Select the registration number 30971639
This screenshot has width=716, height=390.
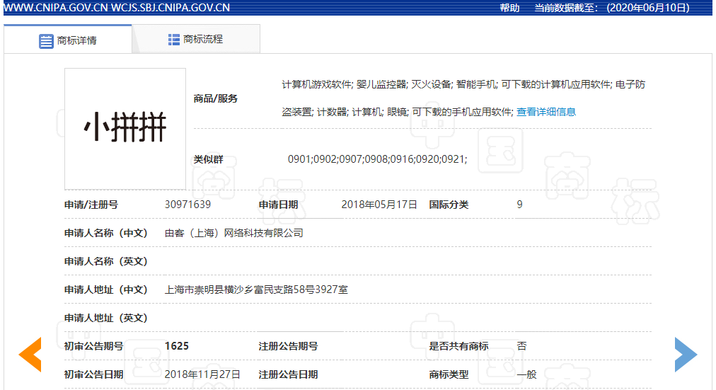pyautogui.click(x=187, y=205)
